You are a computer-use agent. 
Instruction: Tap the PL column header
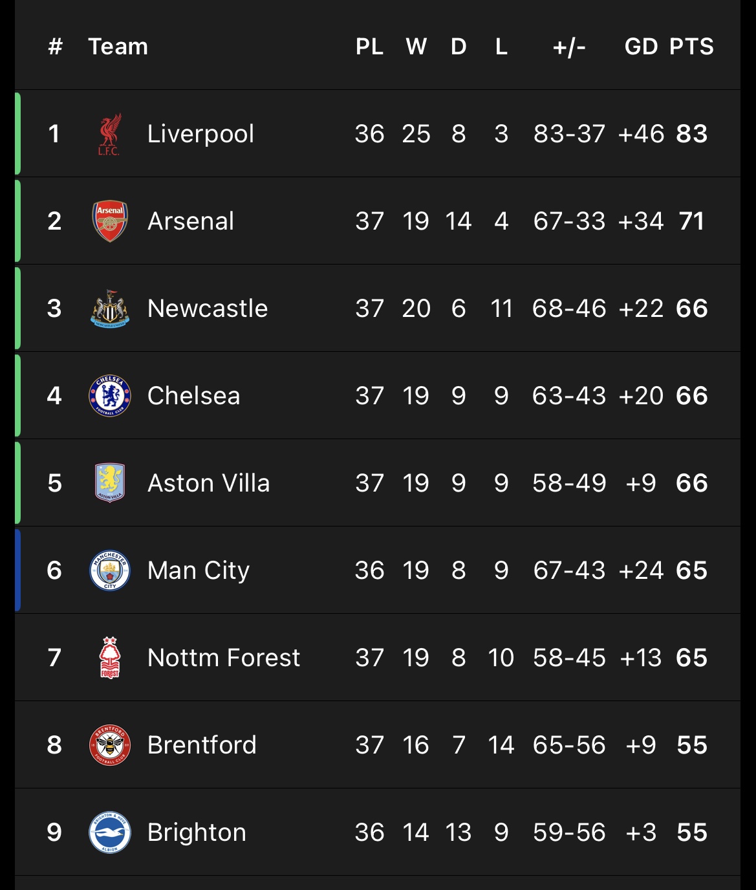pyautogui.click(x=369, y=47)
